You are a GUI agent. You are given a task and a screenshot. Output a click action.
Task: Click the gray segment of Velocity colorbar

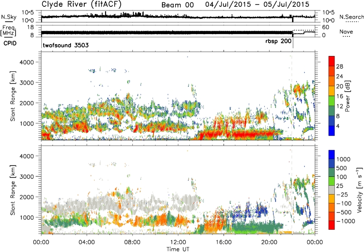tap(332, 190)
